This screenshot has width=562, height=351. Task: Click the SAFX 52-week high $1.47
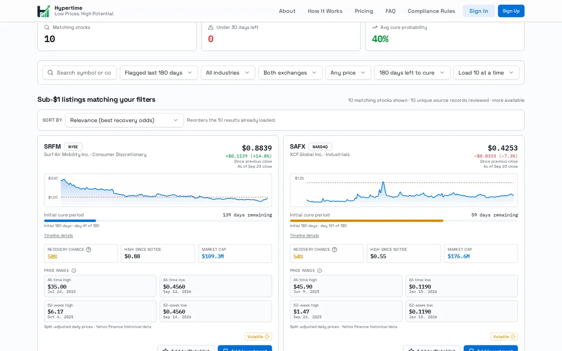[301, 312]
